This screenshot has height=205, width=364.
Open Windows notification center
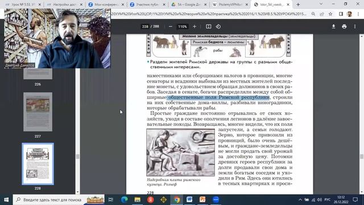tap(355, 200)
